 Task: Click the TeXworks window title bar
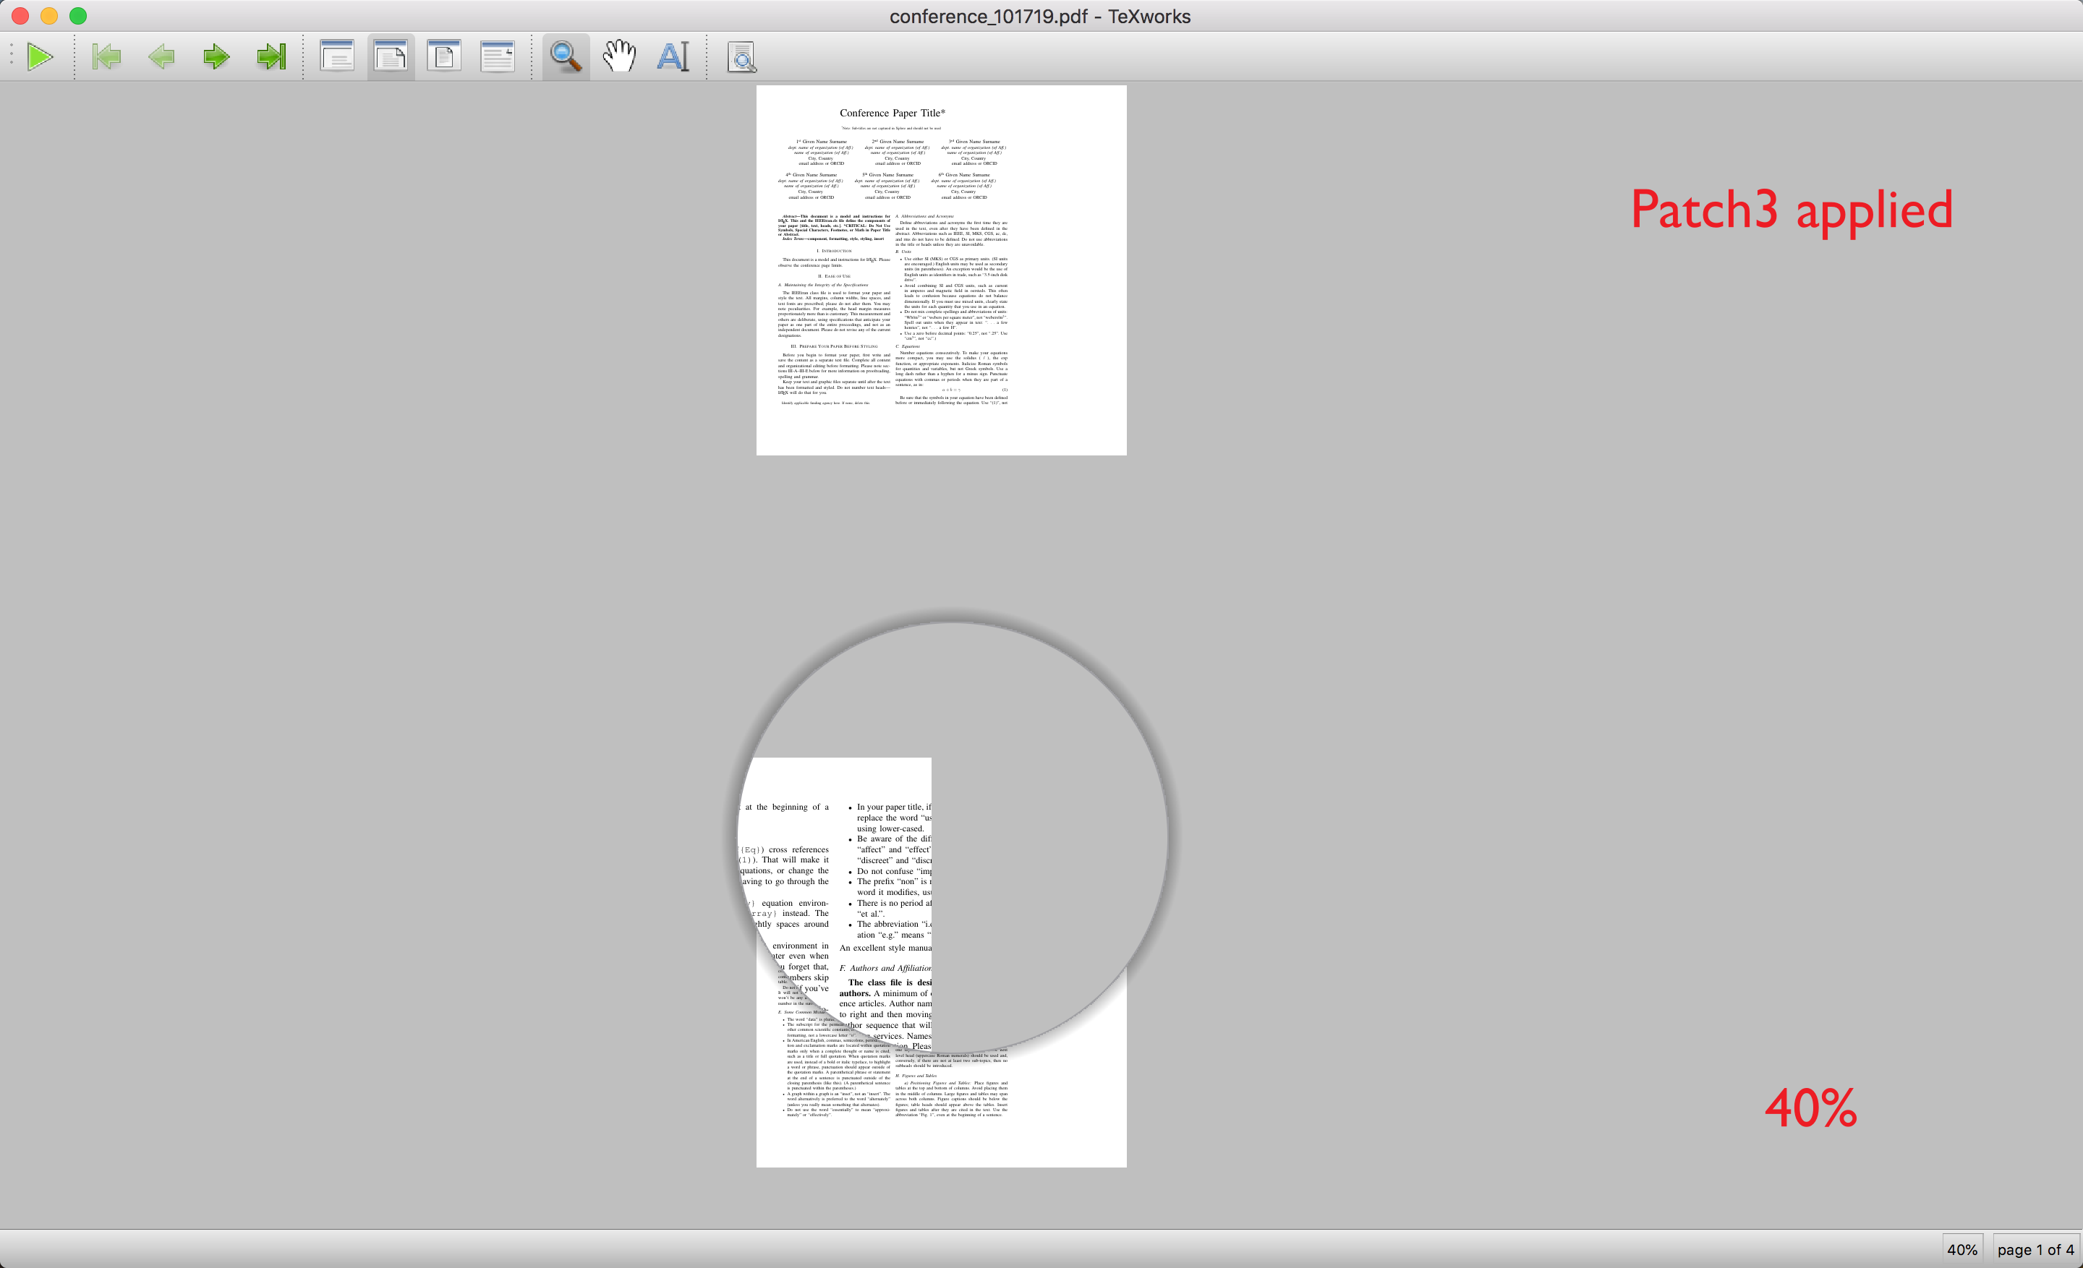click(1040, 15)
